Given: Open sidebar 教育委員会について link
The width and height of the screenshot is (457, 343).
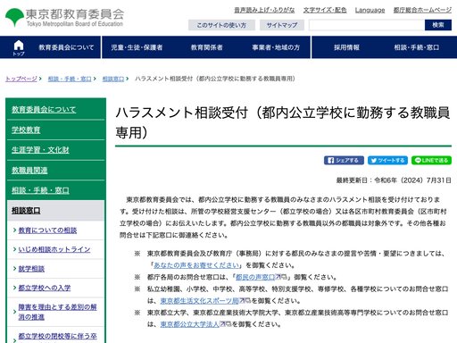Looking at the screenshot, I should [x=44, y=110].
